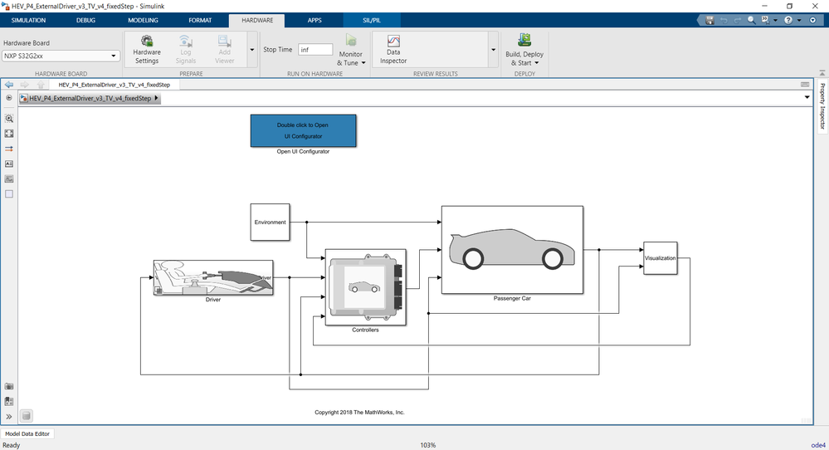Switch to the DEBUG tab
Screen dimensions: 829x450
[85, 20]
